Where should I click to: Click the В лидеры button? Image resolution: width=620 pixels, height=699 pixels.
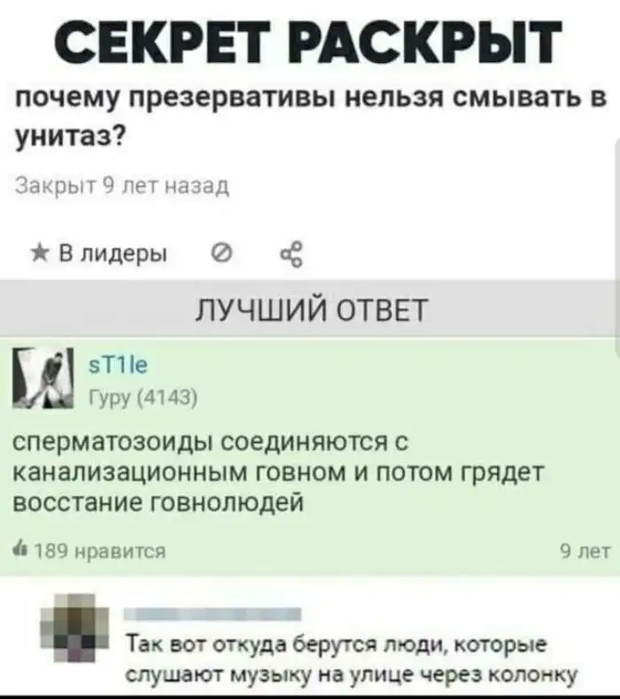(100, 254)
